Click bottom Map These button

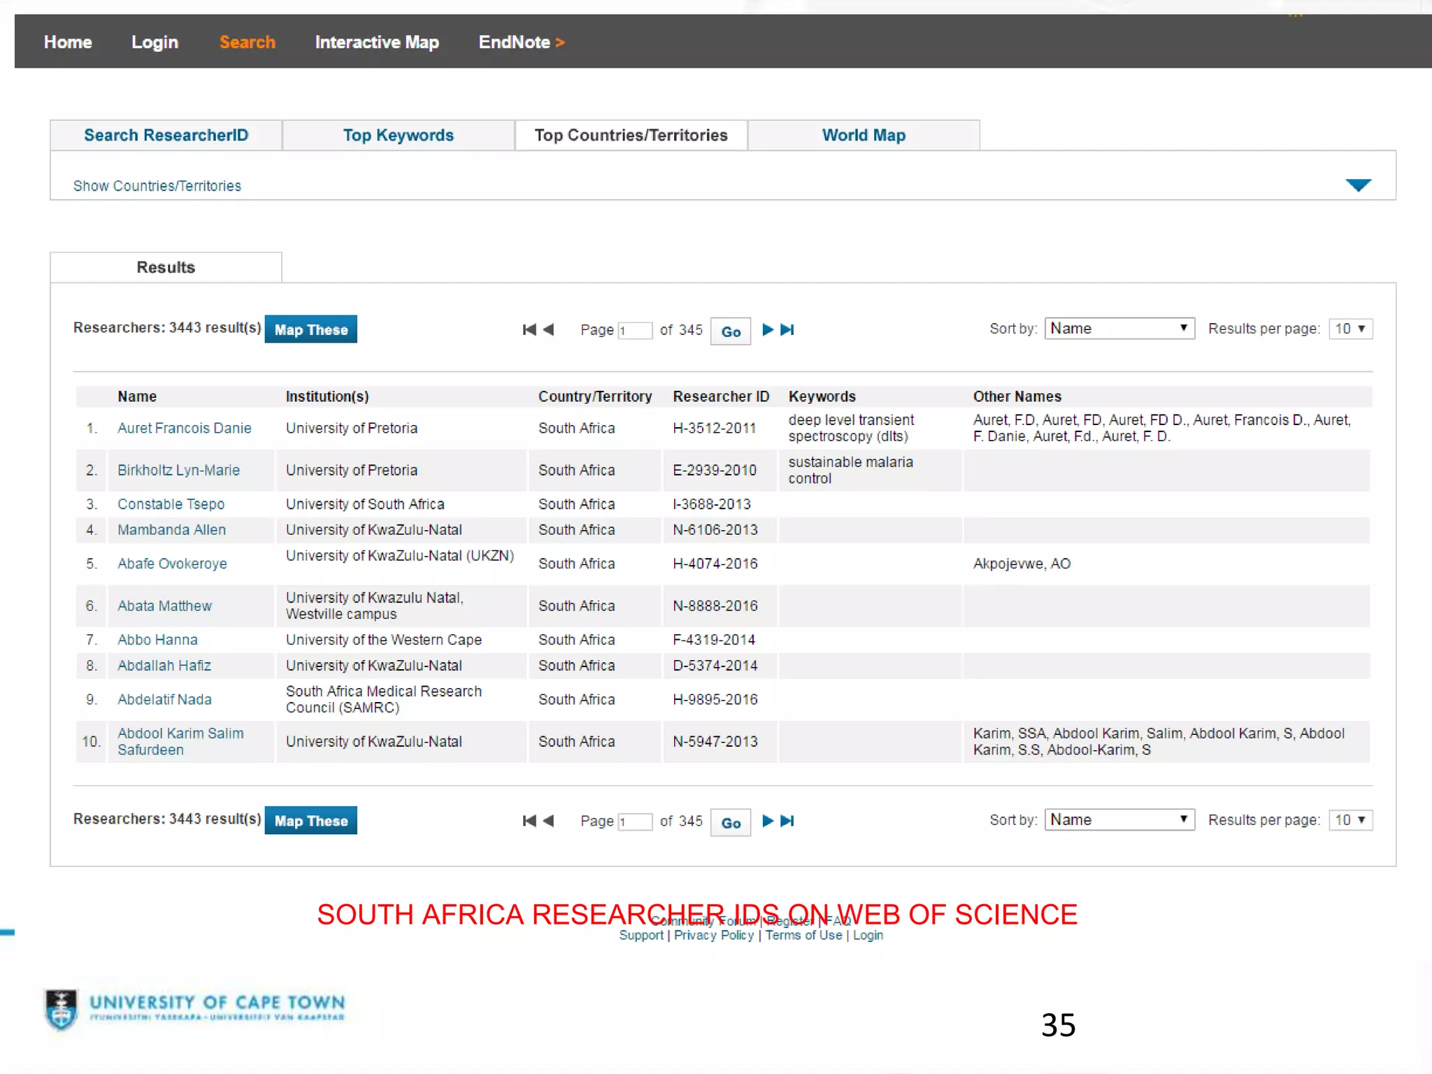click(311, 820)
